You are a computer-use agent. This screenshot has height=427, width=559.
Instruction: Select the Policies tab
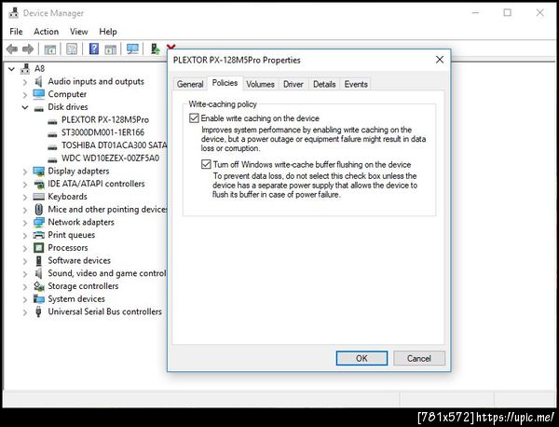[x=225, y=83]
